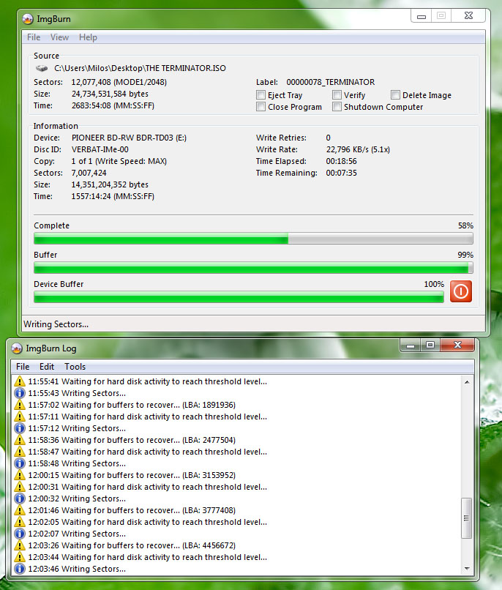This screenshot has height=590, width=502.
Task: Click warning icon on 11:55:41 log entry
Action: tap(20, 381)
